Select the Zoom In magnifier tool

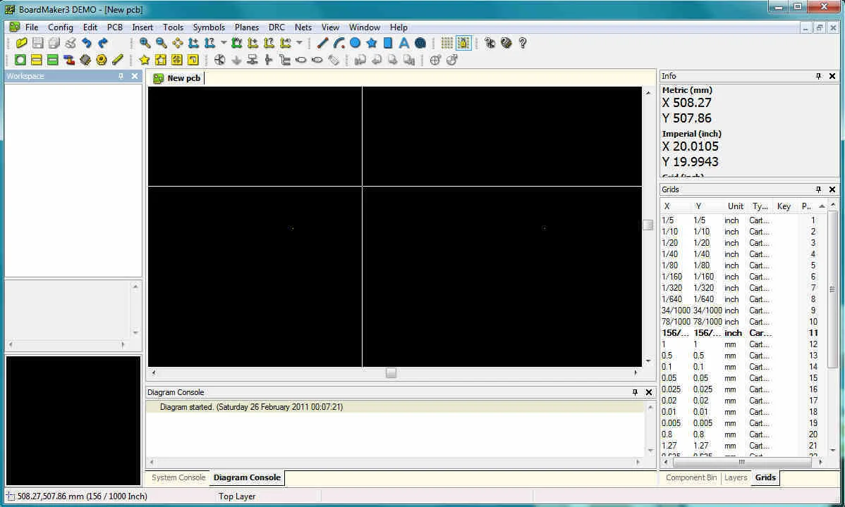click(144, 43)
